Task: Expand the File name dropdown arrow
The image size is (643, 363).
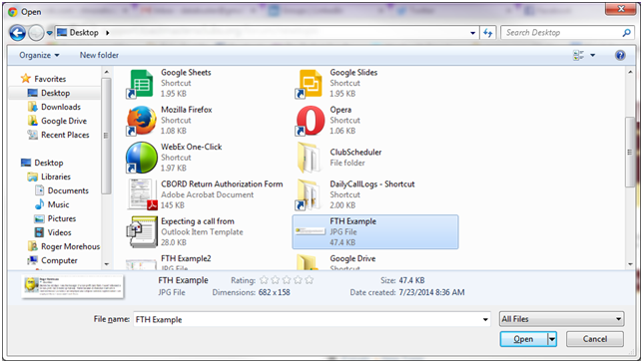Action: 485,319
